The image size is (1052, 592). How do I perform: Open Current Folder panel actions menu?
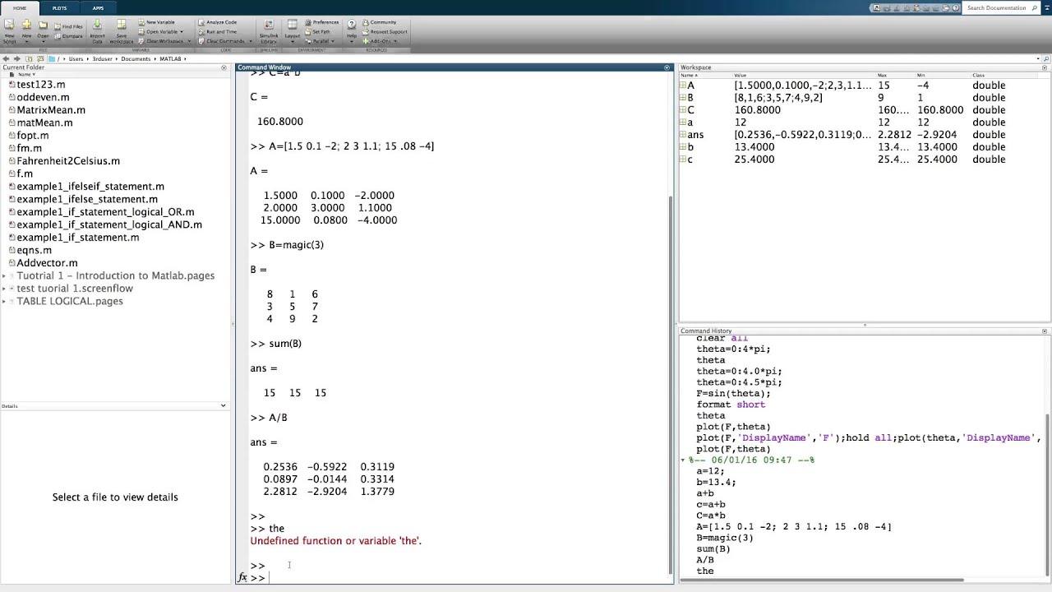click(x=224, y=67)
